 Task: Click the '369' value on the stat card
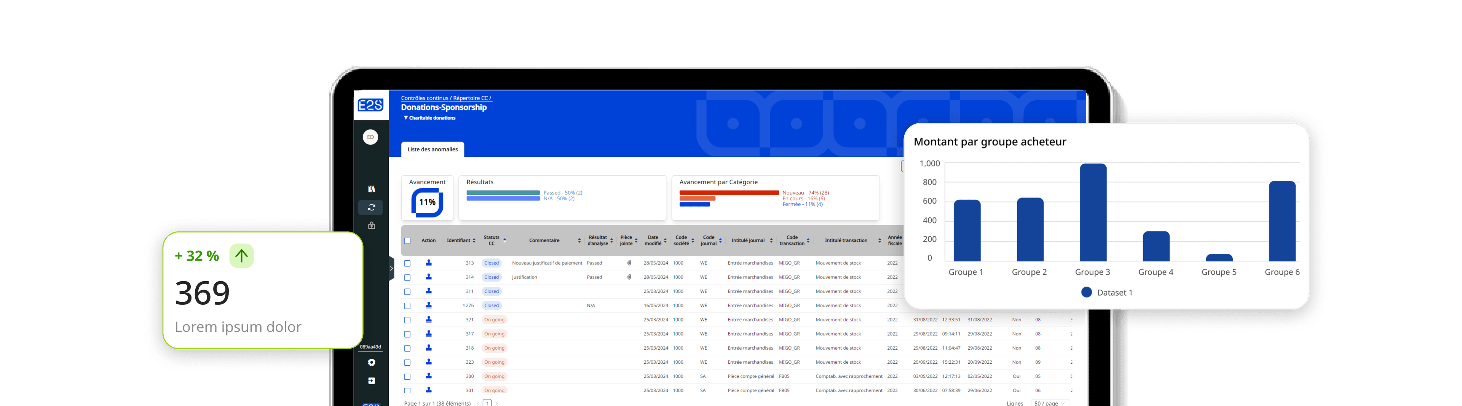(x=203, y=293)
